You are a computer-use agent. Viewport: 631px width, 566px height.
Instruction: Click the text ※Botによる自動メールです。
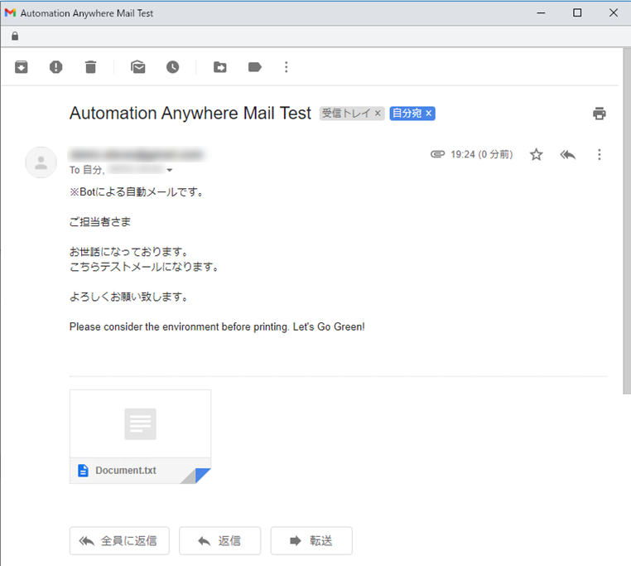tap(137, 191)
